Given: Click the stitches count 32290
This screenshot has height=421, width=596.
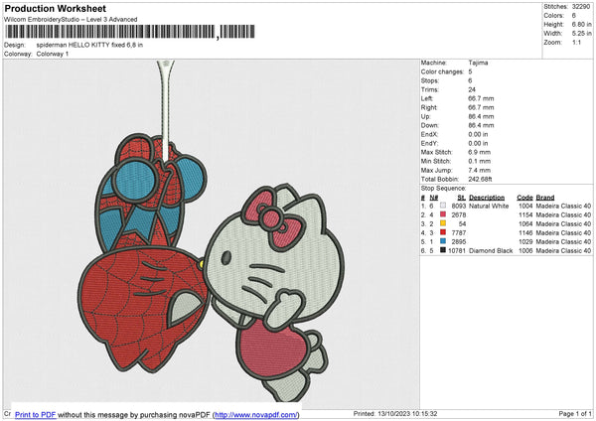Looking at the screenshot, I should coord(581,7).
